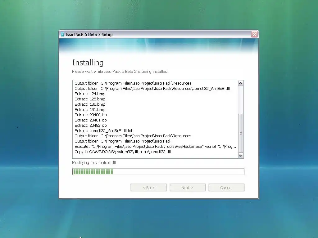Select the Output folder comctl32_WinSxS.dll log line
Image resolution: width=318 pixels, height=238 pixels.
pyautogui.click(x=152, y=88)
